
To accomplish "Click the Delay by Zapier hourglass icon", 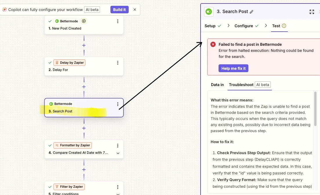I will point(57,63).
